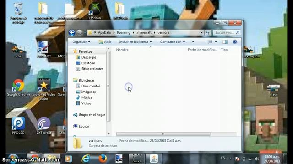Open the 'Incluir en biblioteca' dropdown
Image resolution: width=293 pixels, height=164 pixels.
click(136, 42)
